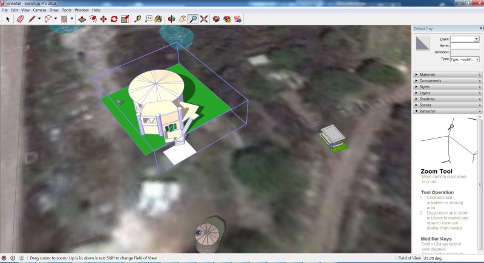Activate the Offset tool

coord(93,19)
